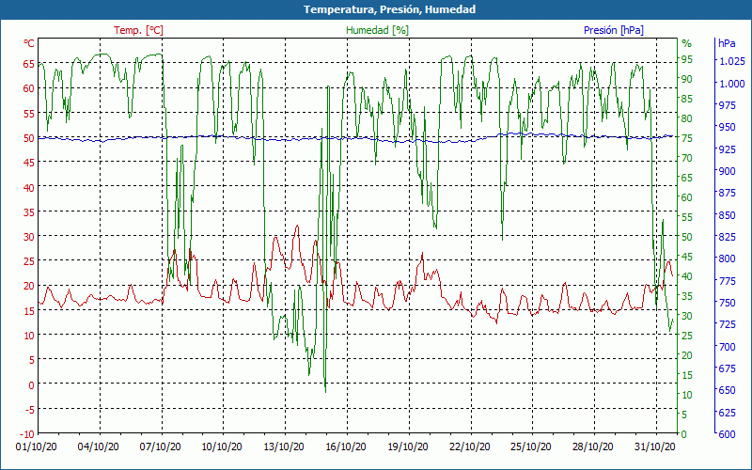Select the green Humedad [%] legend label
752x470 pixels.
coord(378,30)
